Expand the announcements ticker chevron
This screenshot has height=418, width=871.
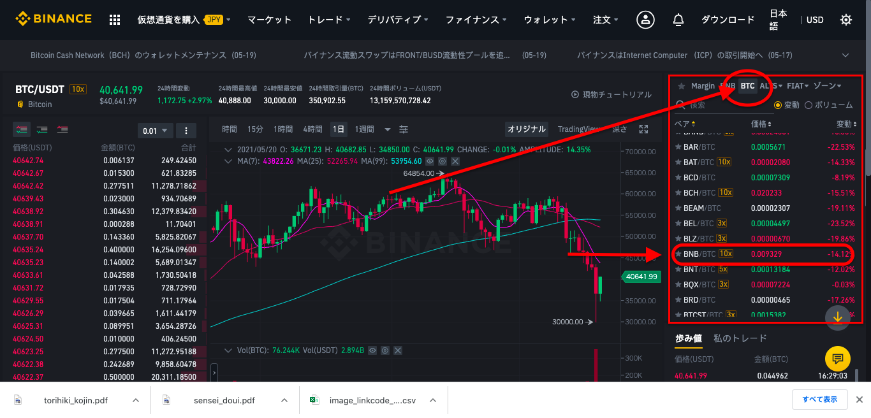point(845,55)
